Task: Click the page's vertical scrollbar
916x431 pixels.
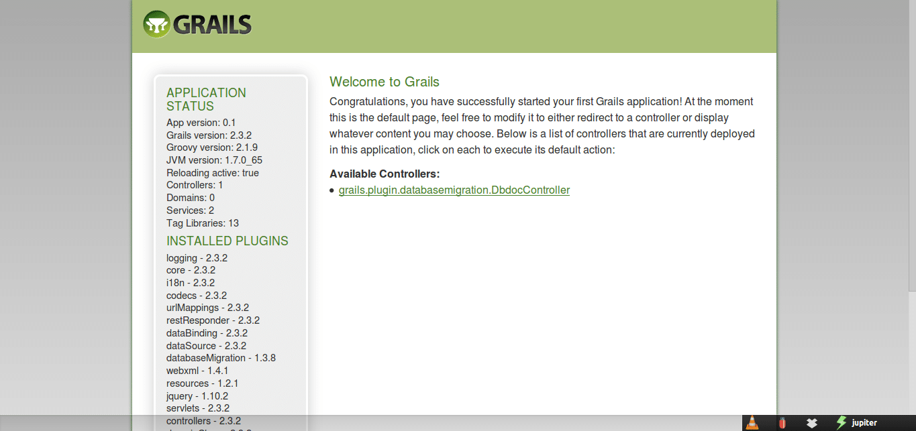Action: pos(912,147)
